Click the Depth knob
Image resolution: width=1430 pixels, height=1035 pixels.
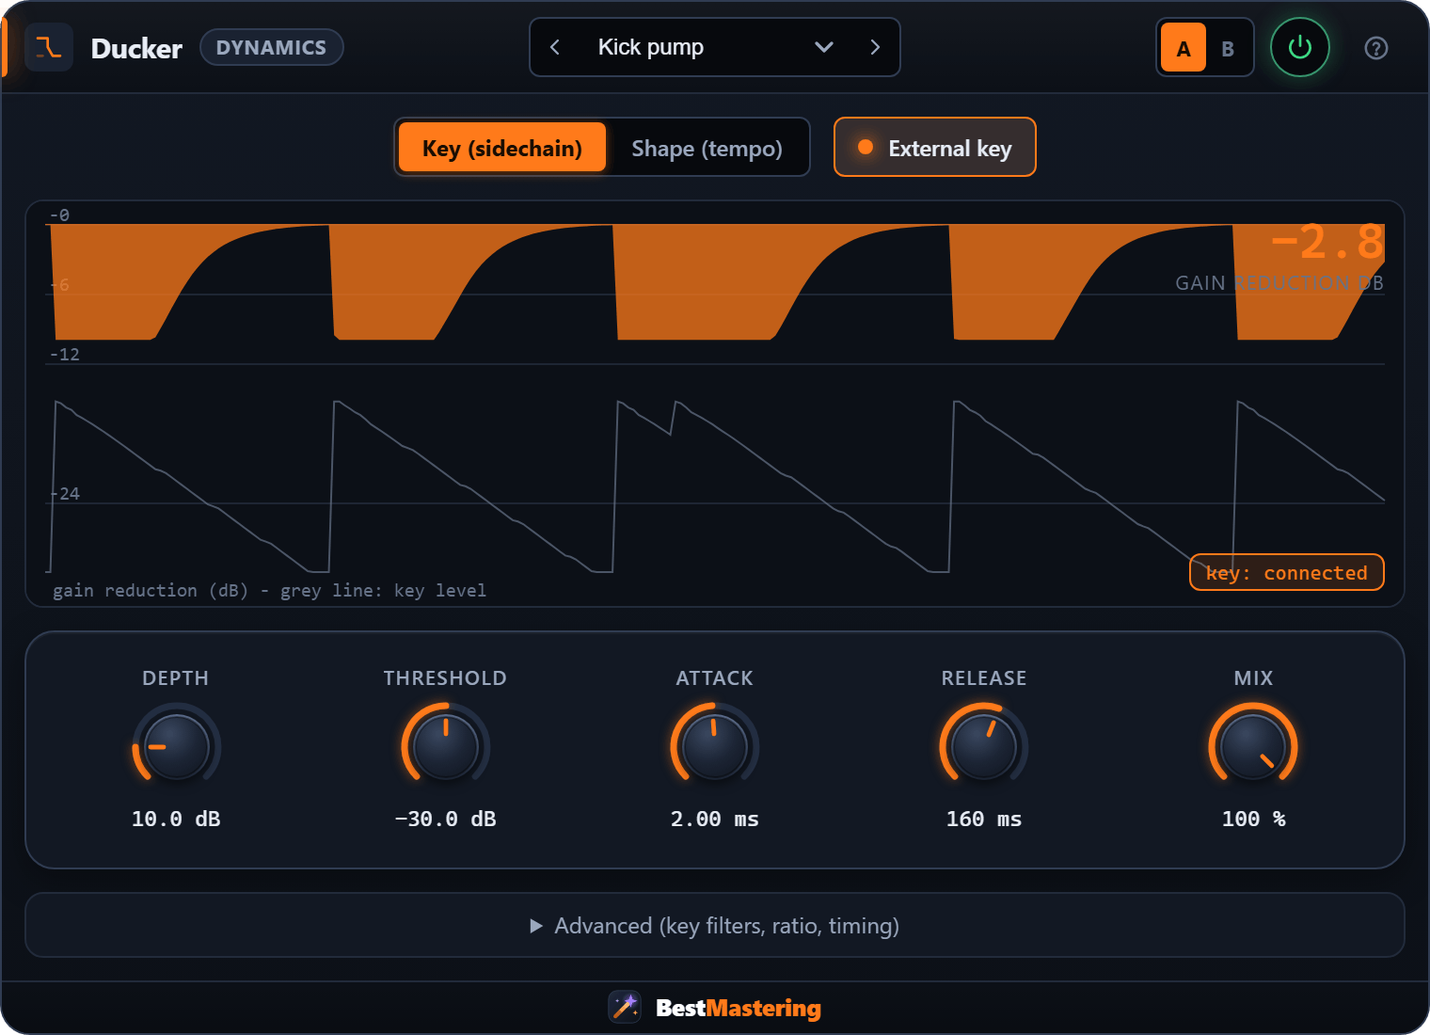[x=176, y=746]
